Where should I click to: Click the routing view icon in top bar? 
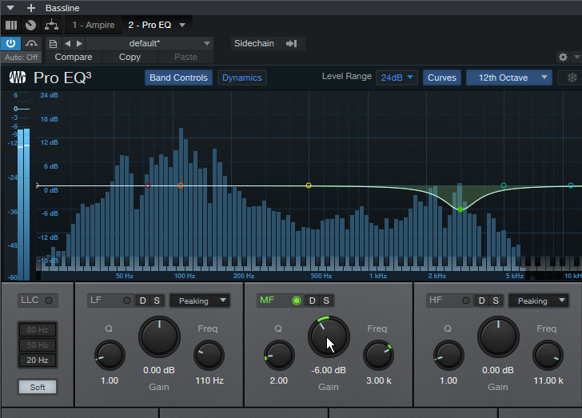point(50,25)
